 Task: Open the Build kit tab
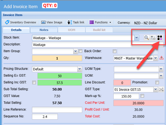click(99, 30)
